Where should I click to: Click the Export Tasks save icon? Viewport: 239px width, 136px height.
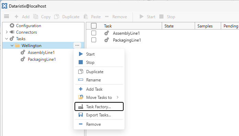tap(81, 115)
